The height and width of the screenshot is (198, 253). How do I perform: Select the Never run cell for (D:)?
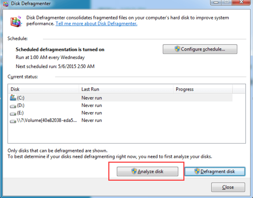tap(92, 105)
